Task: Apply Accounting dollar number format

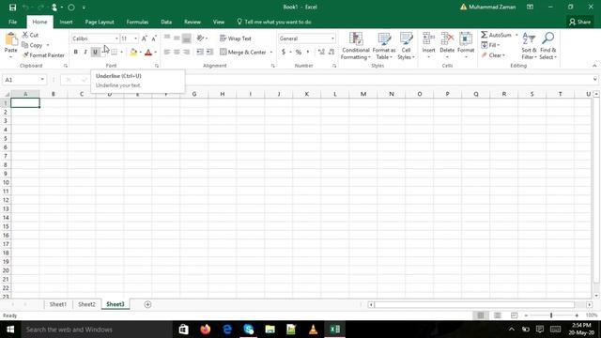Action: (284, 52)
